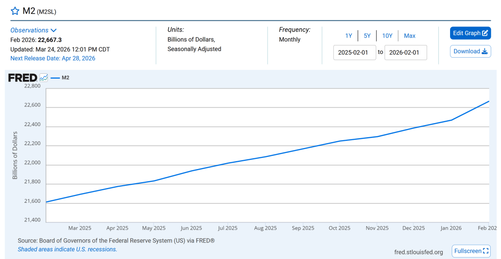Click the download arrow icon
Screen dimensions: 501x259
(x=485, y=51)
